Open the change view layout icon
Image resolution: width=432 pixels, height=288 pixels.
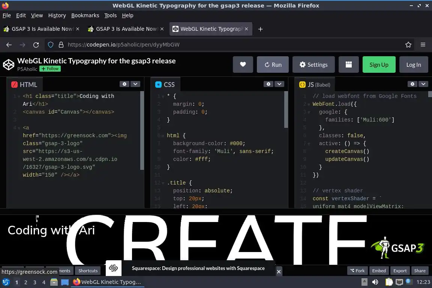pos(348,64)
